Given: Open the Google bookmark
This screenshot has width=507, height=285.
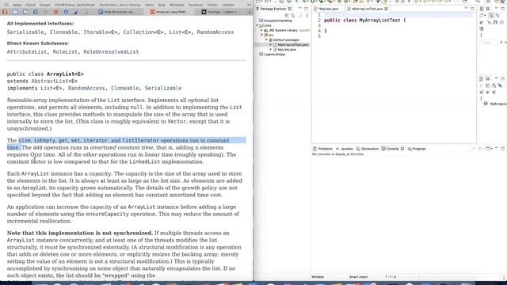Looking at the screenshot, I should (45, 5).
